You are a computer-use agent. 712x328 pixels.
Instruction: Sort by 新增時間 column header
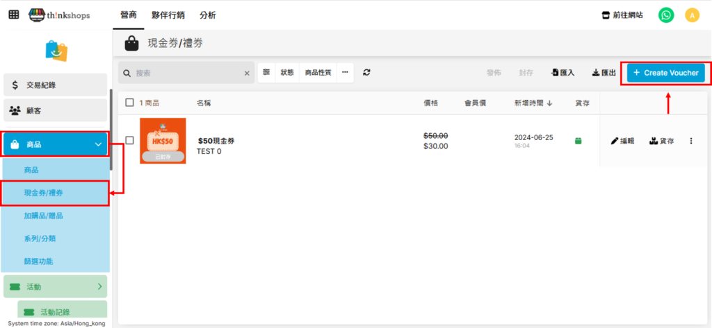(x=533, y=103)
